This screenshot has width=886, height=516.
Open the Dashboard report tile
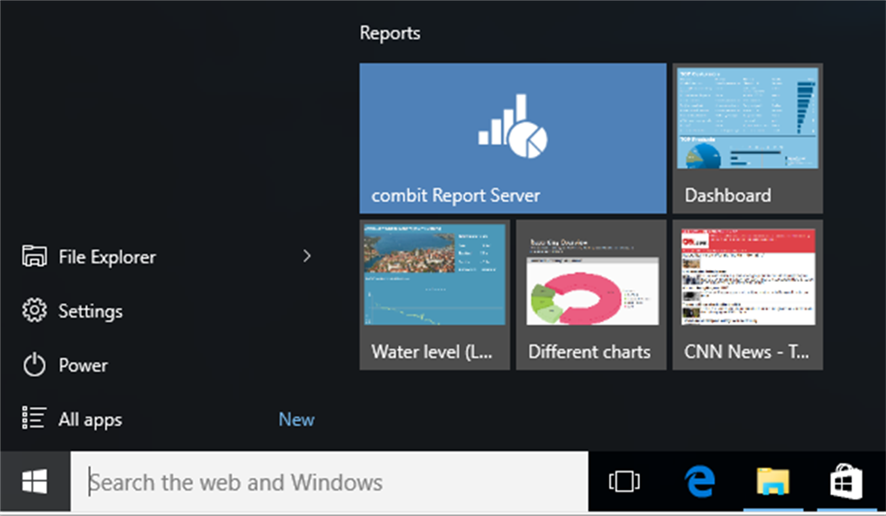coord(748,138)
